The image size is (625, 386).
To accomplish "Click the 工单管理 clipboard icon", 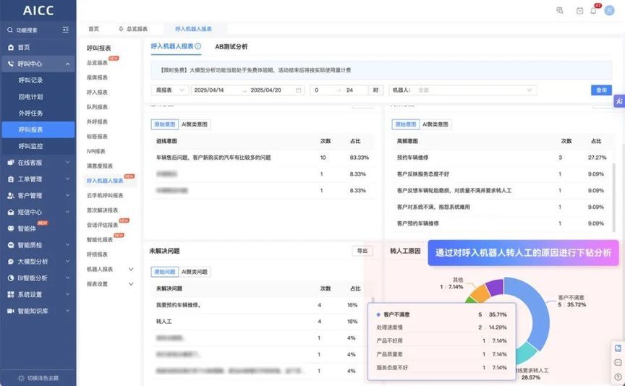I will click(x=11, y=179).
